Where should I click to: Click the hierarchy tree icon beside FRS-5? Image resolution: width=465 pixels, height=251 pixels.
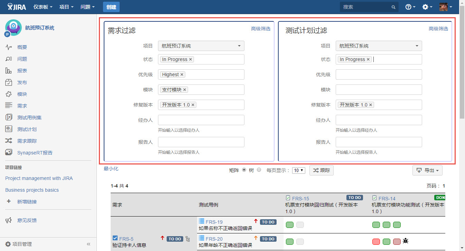[x=188, y=239]
